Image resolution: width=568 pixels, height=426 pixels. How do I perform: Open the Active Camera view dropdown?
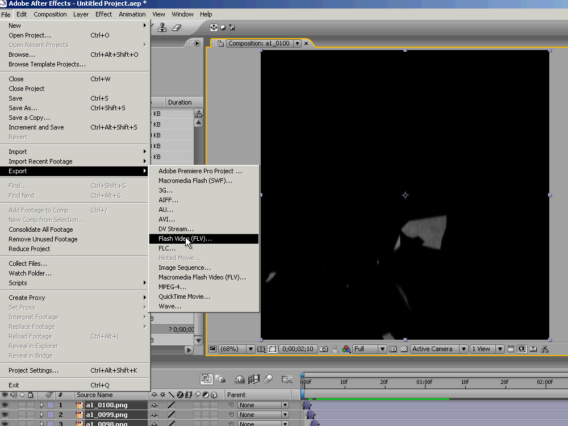[439, 349]
